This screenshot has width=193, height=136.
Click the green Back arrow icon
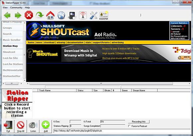pos(7,15)
